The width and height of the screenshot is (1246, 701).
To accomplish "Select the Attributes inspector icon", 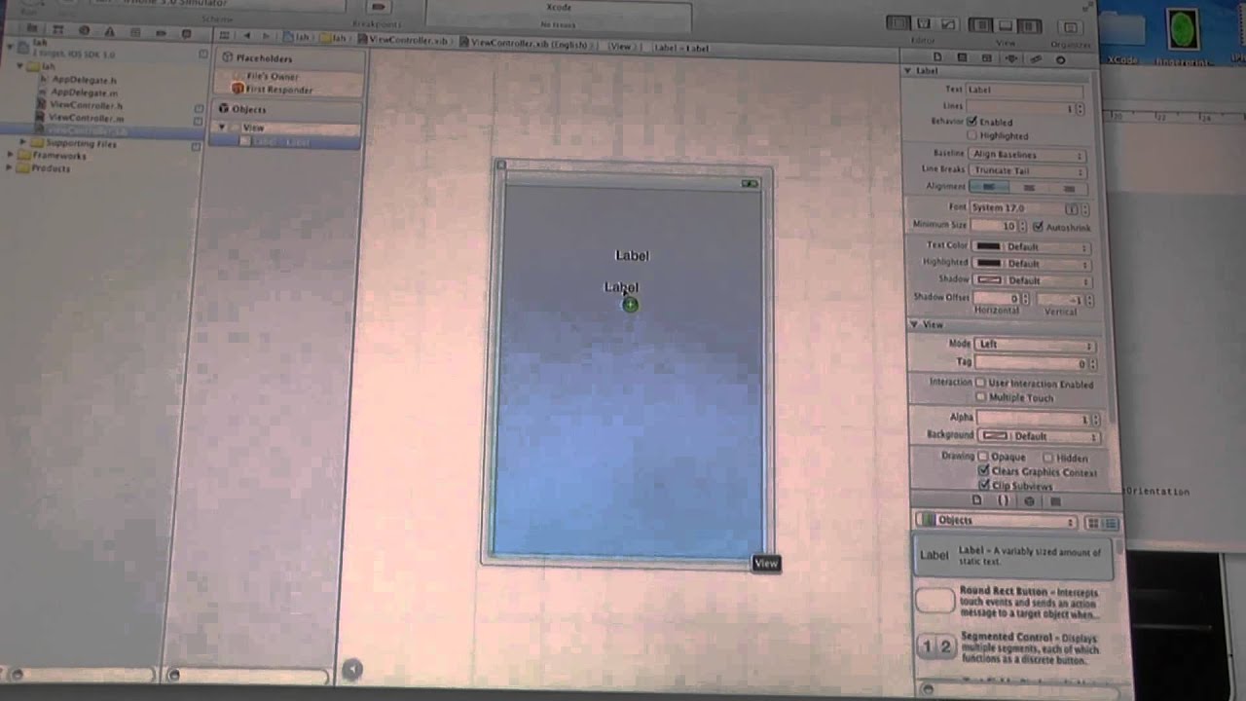I will [x=1010, y=58].
